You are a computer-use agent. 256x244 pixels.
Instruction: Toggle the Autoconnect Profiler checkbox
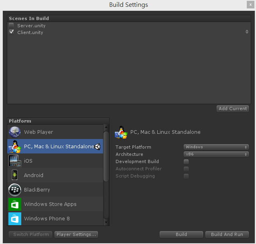click(x=186, y=169)
